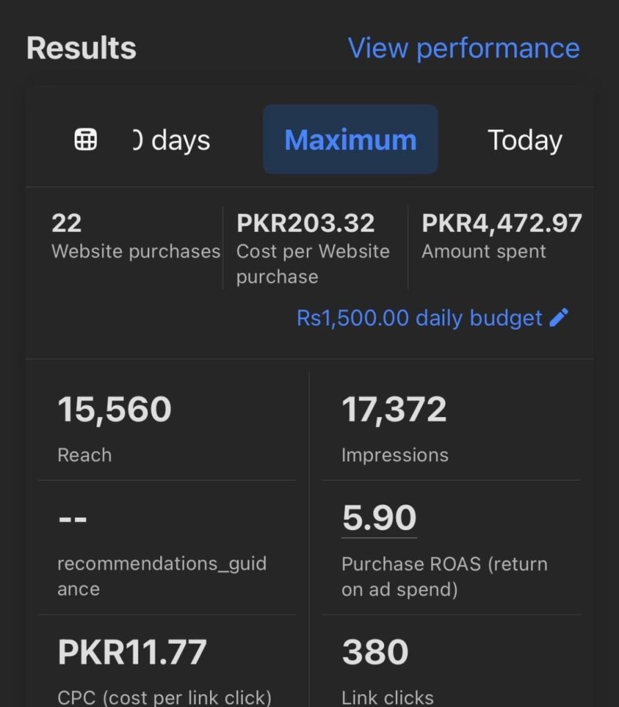Tap the underlined 5.90 Purchase ROAS value

(x=379, y=519)
